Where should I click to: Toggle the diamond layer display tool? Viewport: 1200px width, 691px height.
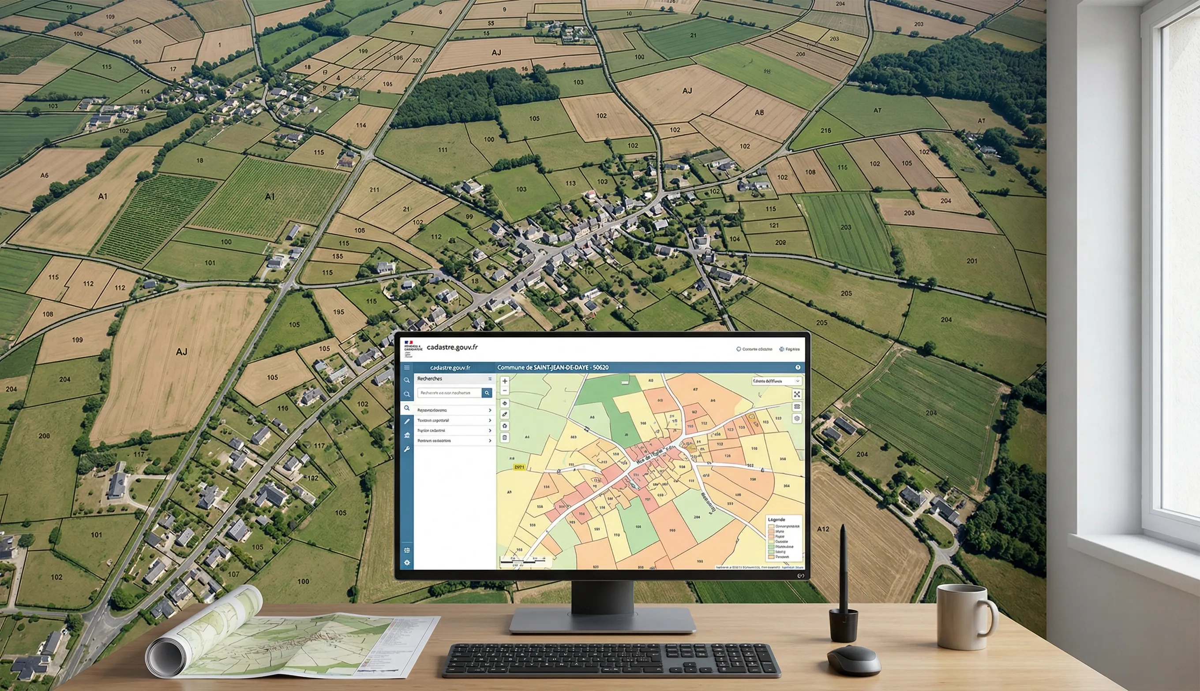[505, 403]
